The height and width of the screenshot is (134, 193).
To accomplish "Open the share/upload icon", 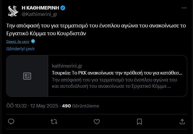I will click(182, 122).
